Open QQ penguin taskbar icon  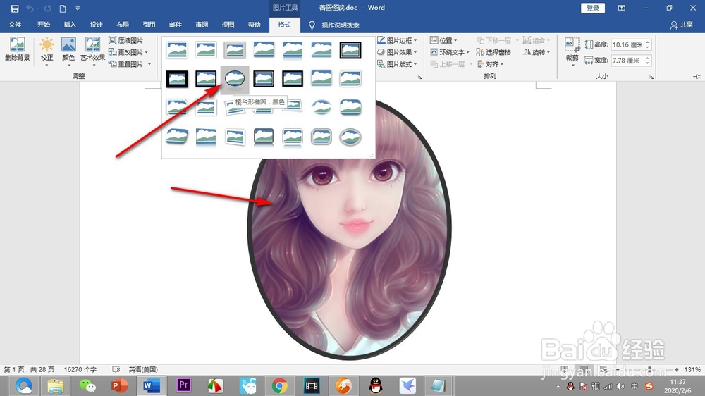[x=376, y=385]
